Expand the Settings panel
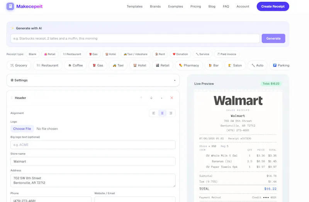This screenshot has width=309, height=202. point(93,80)
